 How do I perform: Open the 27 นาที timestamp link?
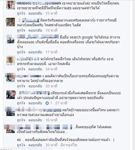[x=61, y=103]
